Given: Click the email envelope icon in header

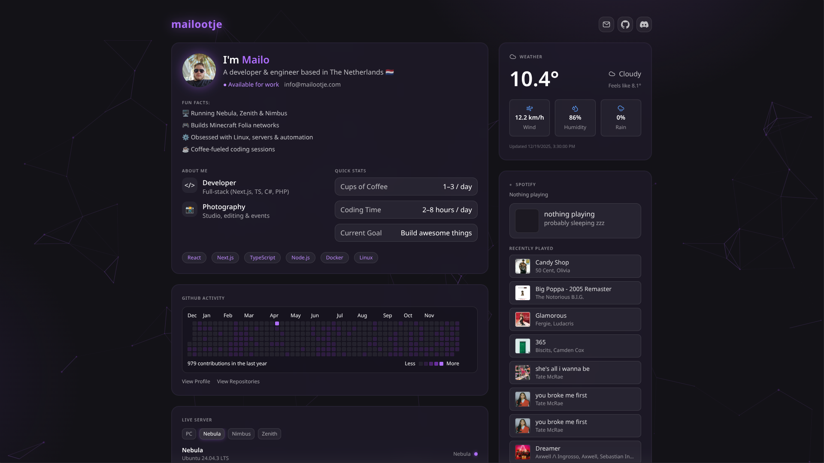Looking at the screenshot, I should pos(606,24).
